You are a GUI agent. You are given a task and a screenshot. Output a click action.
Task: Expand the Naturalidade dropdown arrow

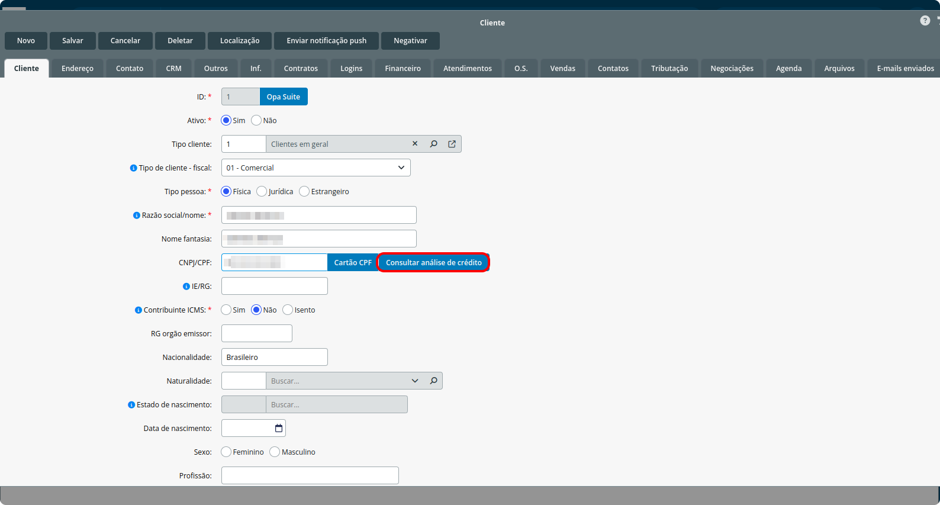[415, 381]
